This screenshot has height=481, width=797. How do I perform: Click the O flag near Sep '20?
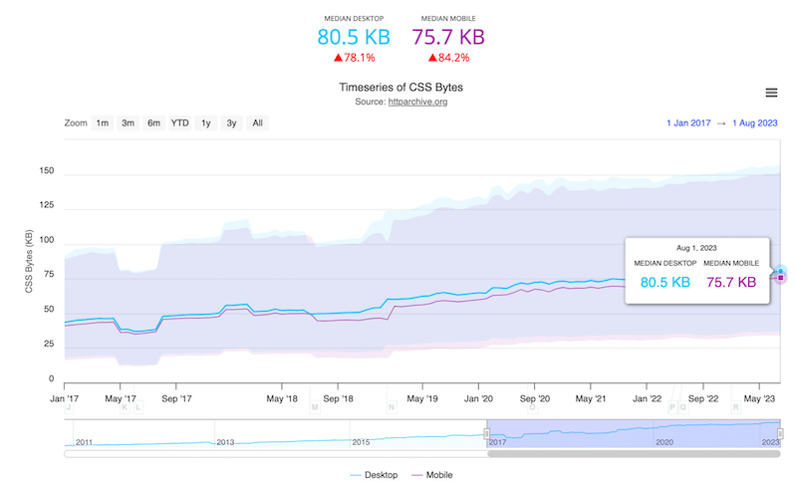pyautogui.click(x=532, y=407)
